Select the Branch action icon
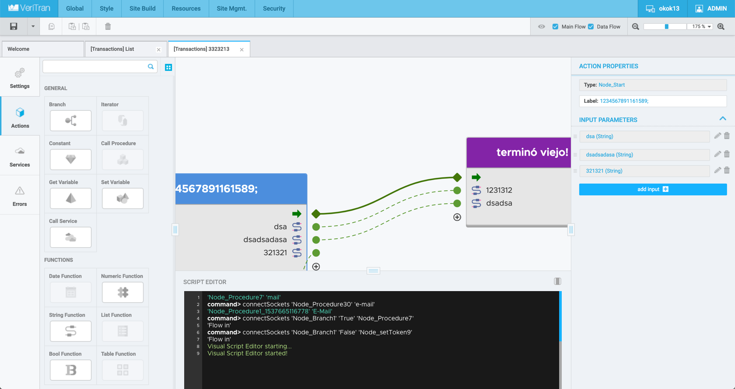The height and width of the screenshot is (389, 735). (x=70, y=121)
